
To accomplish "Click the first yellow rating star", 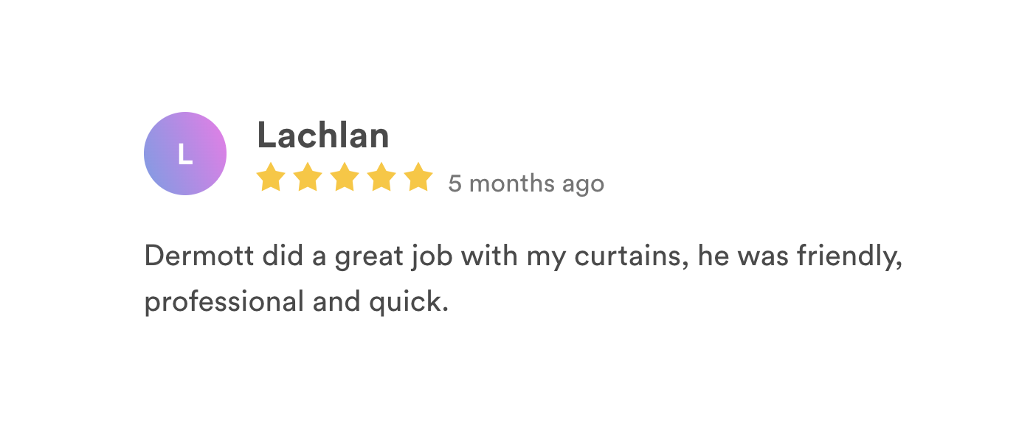I will [x=271, y=178].
